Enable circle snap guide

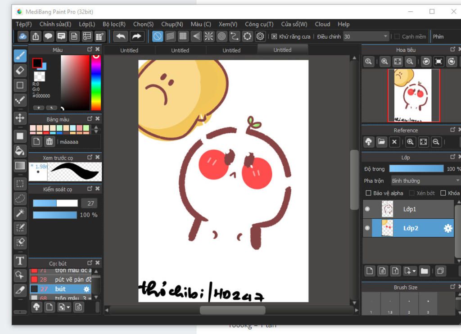(x=221, y=36)
